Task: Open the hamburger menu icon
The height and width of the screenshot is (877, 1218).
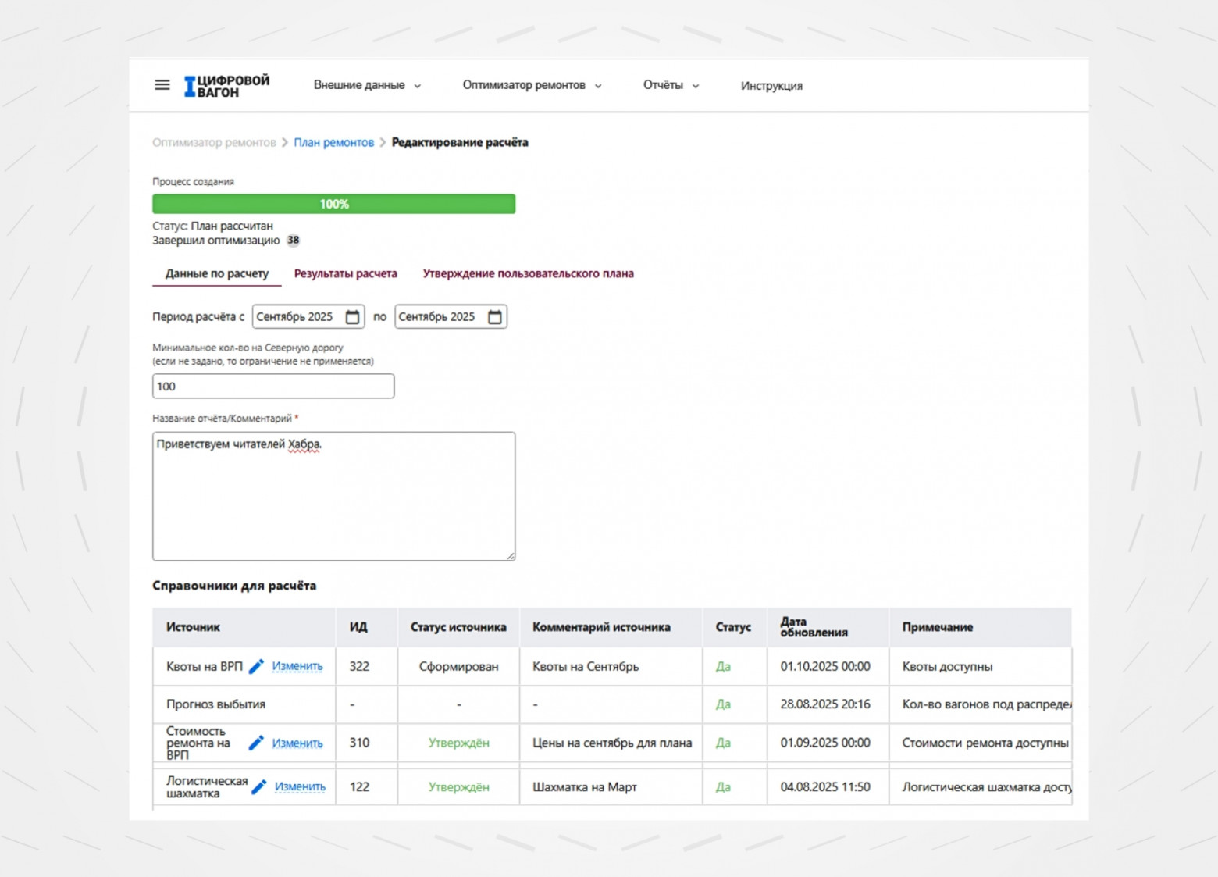Action: pyautogui.click(x=162, y=85)
